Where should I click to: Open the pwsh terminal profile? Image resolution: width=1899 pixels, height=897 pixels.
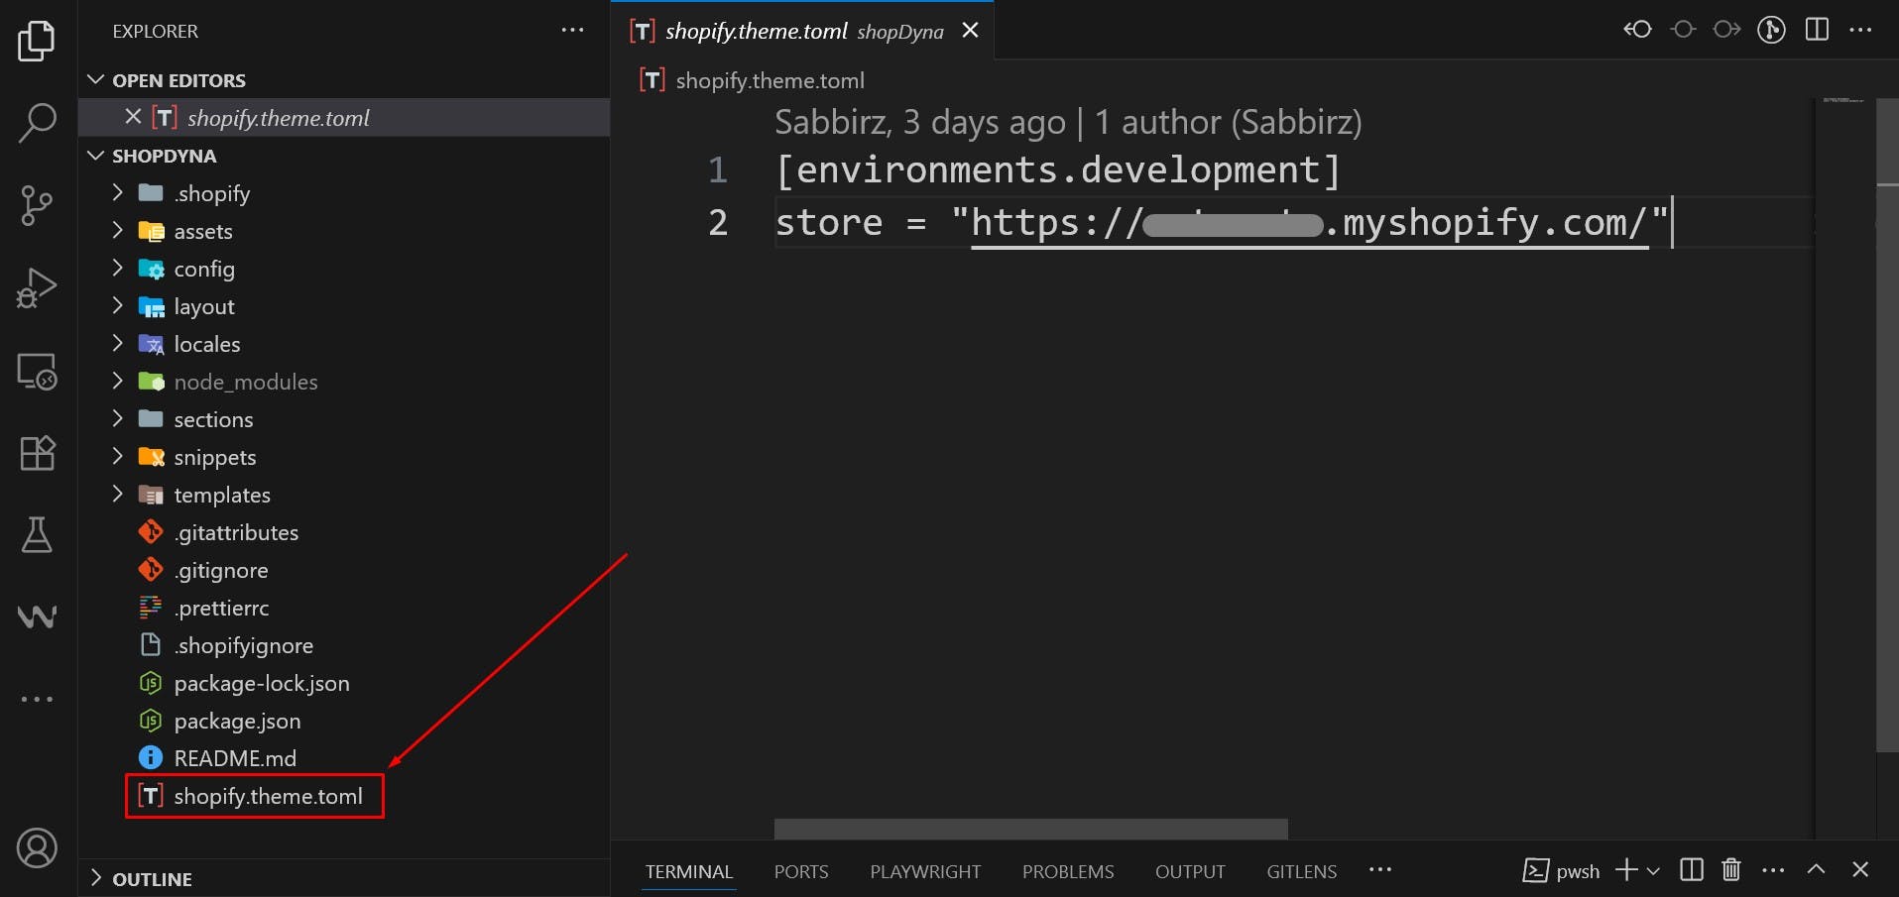click(x=1562, y=871)
